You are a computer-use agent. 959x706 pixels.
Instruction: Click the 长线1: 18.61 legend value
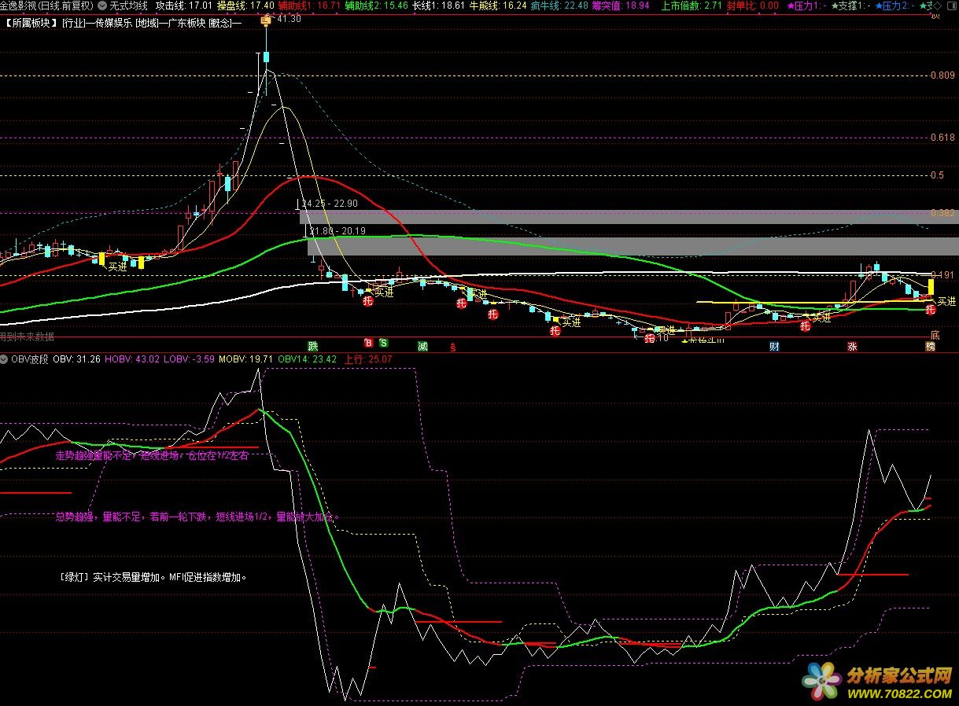tap(438, 6)
